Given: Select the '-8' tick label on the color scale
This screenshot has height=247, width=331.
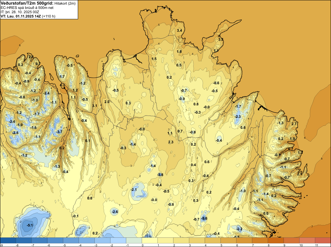Looking at the screenshot, I should click(17, 245).
